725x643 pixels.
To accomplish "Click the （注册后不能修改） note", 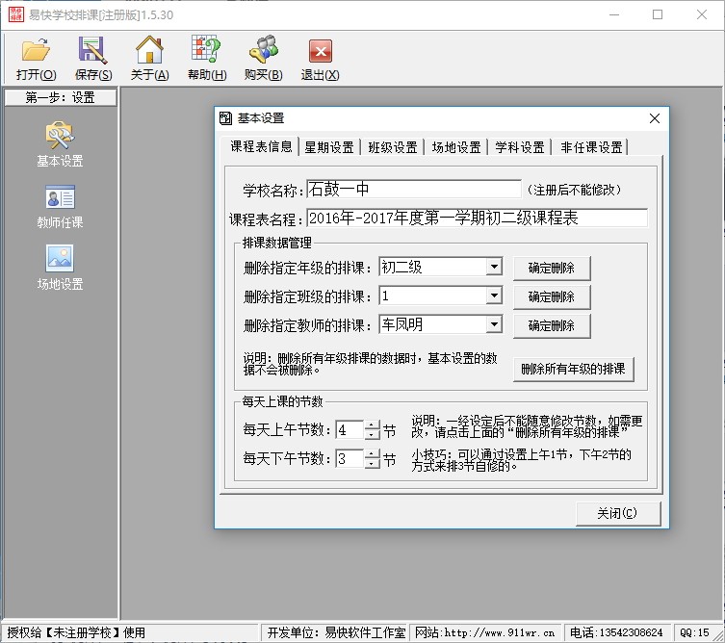I will tap(574, 190).
